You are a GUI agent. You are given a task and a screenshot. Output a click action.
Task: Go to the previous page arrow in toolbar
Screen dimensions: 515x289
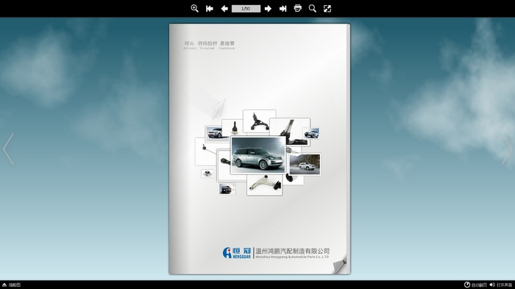224,9
